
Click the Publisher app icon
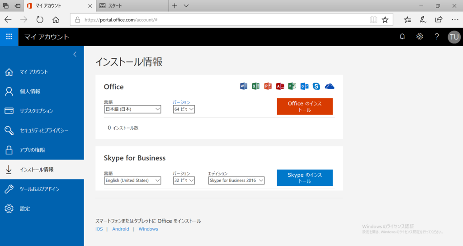point(292,86)
